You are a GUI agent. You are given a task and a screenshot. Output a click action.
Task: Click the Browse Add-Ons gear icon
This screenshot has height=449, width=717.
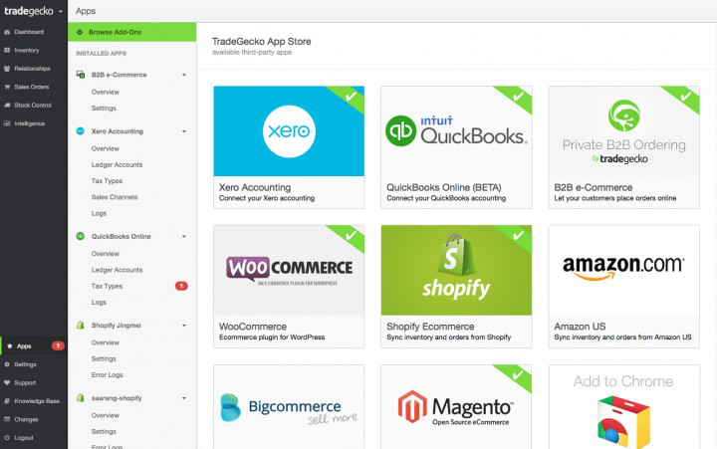click(80, 32)
